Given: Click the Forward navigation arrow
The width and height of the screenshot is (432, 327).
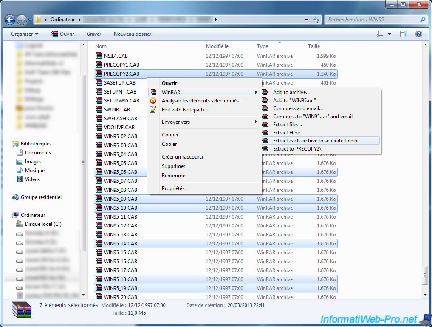Looking at the screenshot, I should [x=22, y=20].
